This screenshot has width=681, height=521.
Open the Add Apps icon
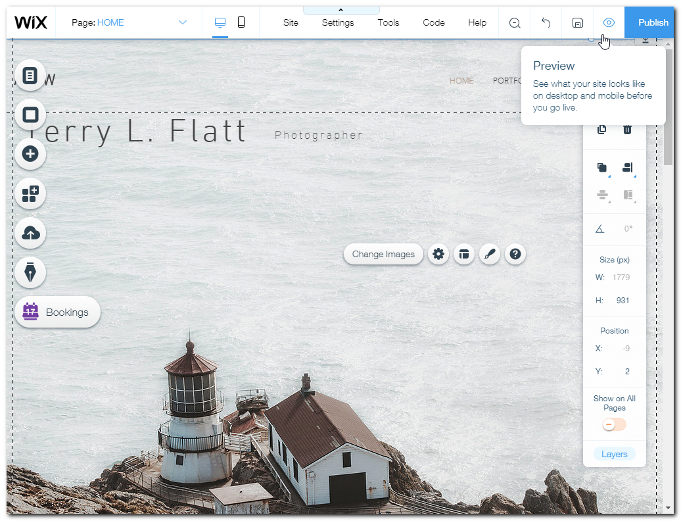30,194
